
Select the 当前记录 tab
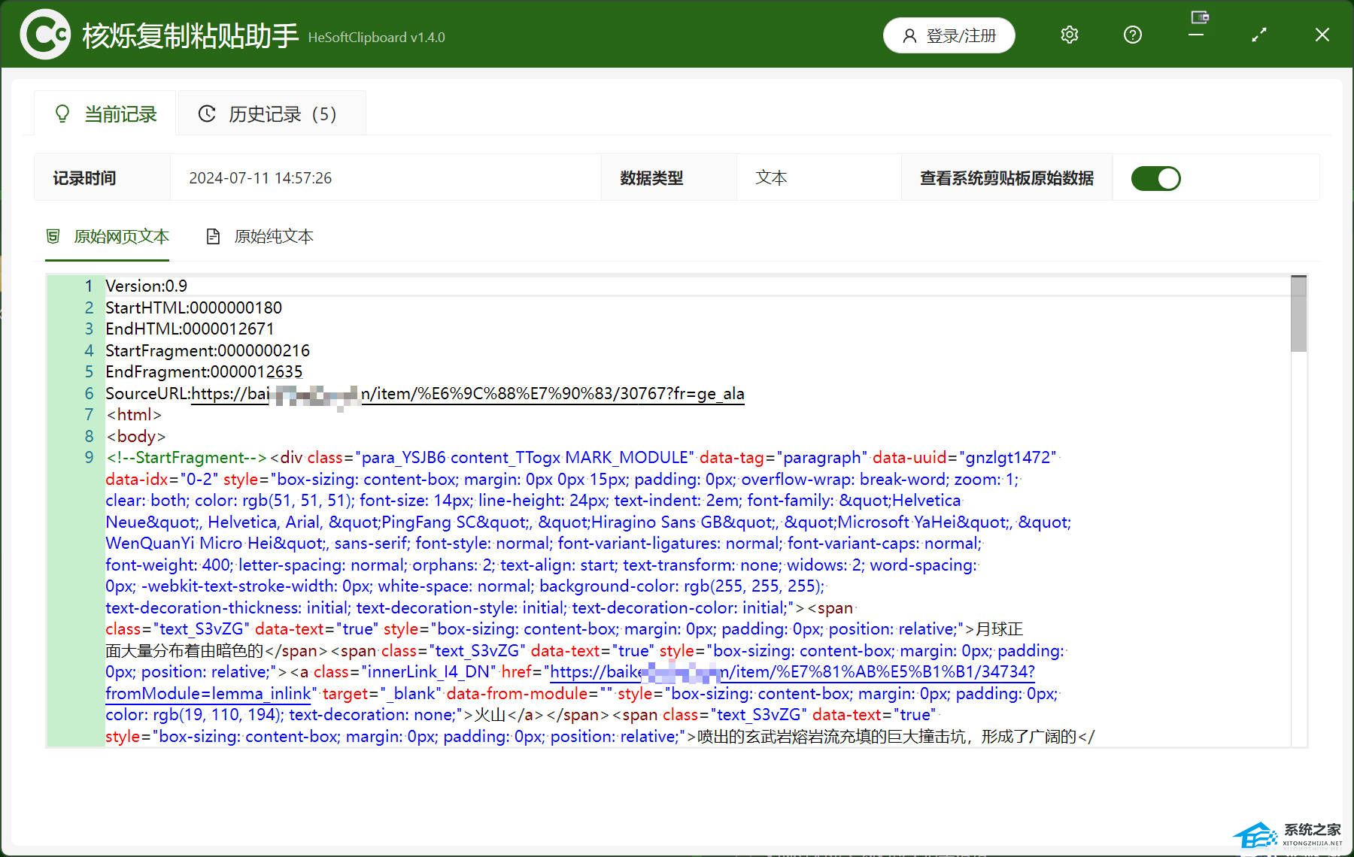point(105,114)
